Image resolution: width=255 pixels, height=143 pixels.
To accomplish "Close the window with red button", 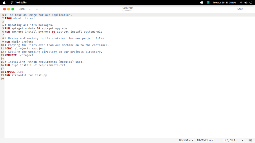I will click(4, 9).
